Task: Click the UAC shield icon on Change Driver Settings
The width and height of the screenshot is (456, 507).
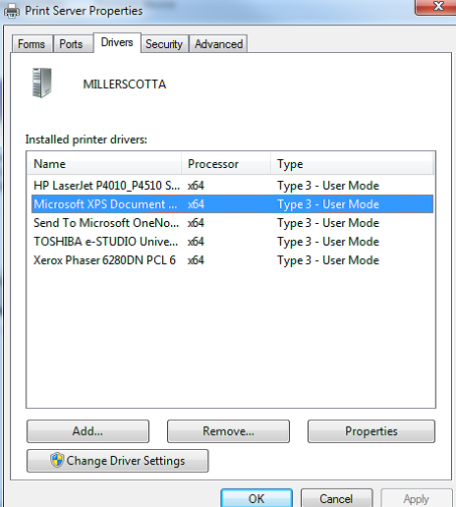Action: 57,460
